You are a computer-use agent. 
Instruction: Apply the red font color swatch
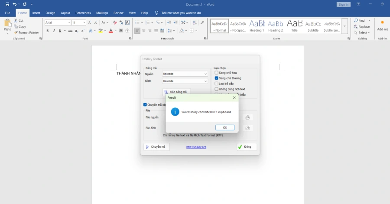point(111,31)
